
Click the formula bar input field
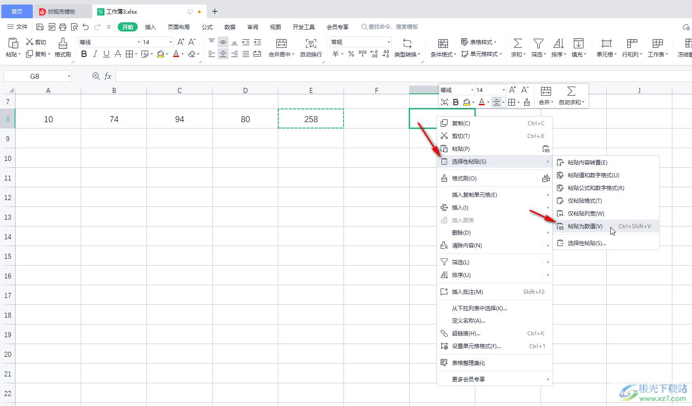click(403, 76)
